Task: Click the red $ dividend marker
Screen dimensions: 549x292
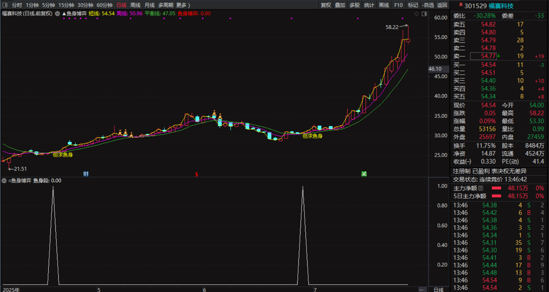Action: click(x=196, y=174)
